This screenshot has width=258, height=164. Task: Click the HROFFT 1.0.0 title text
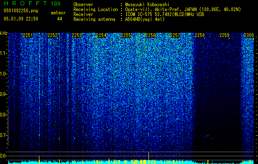tap(32, 3)
